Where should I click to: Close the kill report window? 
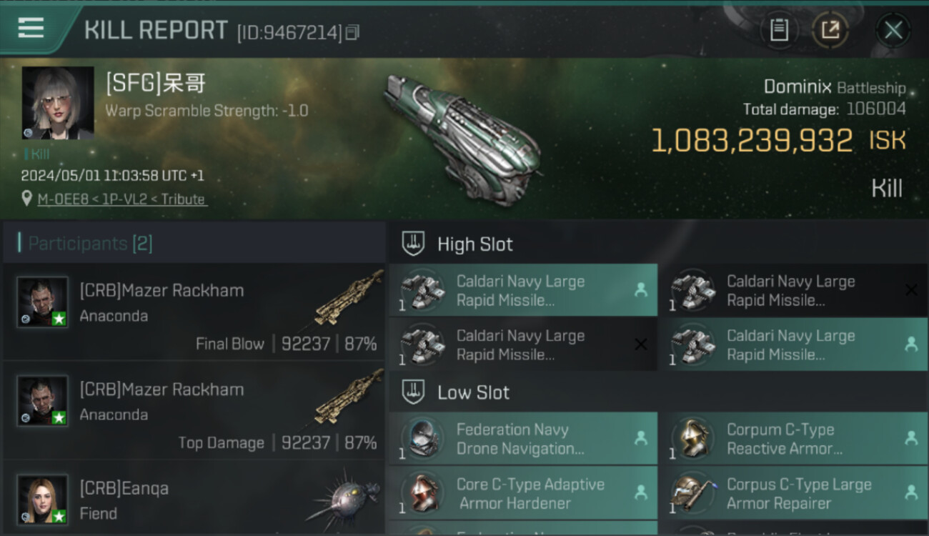pos(893,30)
